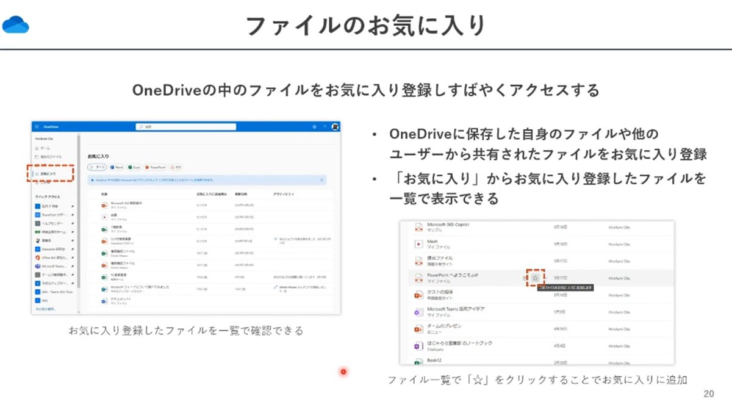Click the share icon beside PowerPoint へようこそ.pdf
The image size is (732, 407).
coord(525,278)
